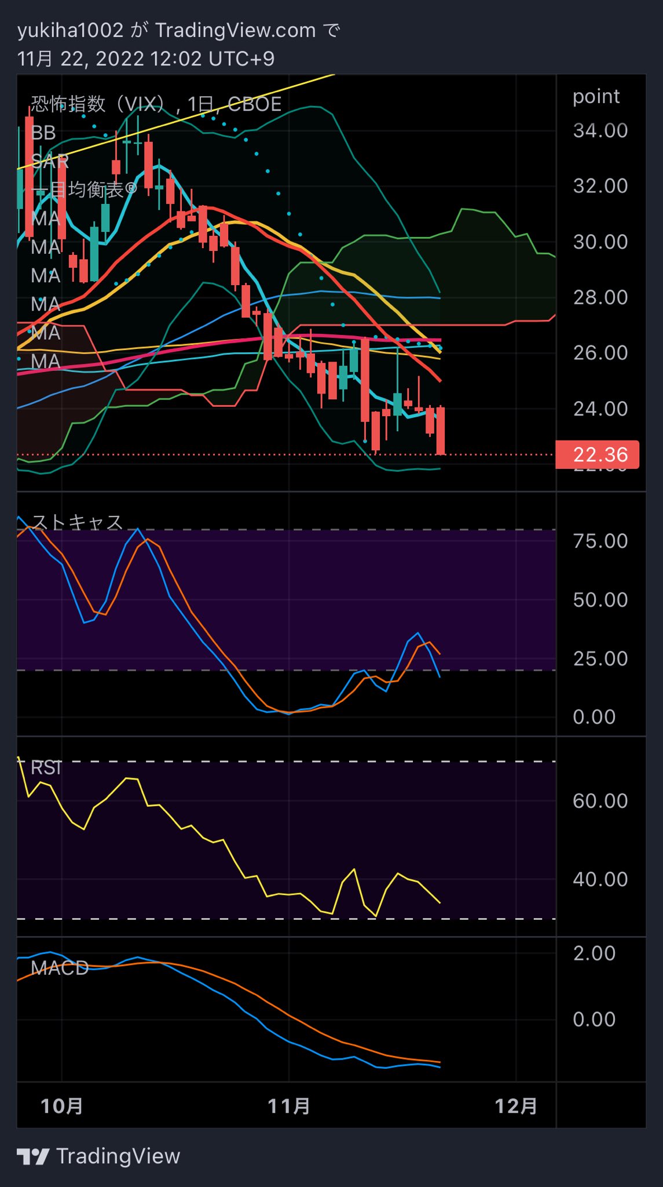Select the 一目均衡表 indicator label
Viewport: 663px width, 1187px height.
click(85, 190)
